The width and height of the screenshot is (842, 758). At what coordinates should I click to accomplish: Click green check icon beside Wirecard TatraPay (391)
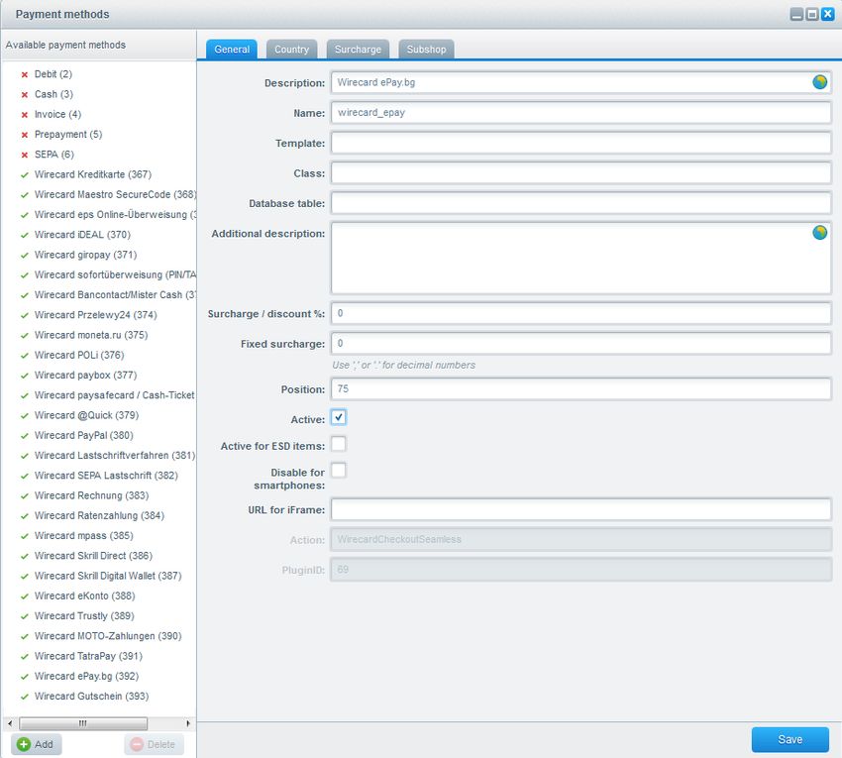click(24, 657)
